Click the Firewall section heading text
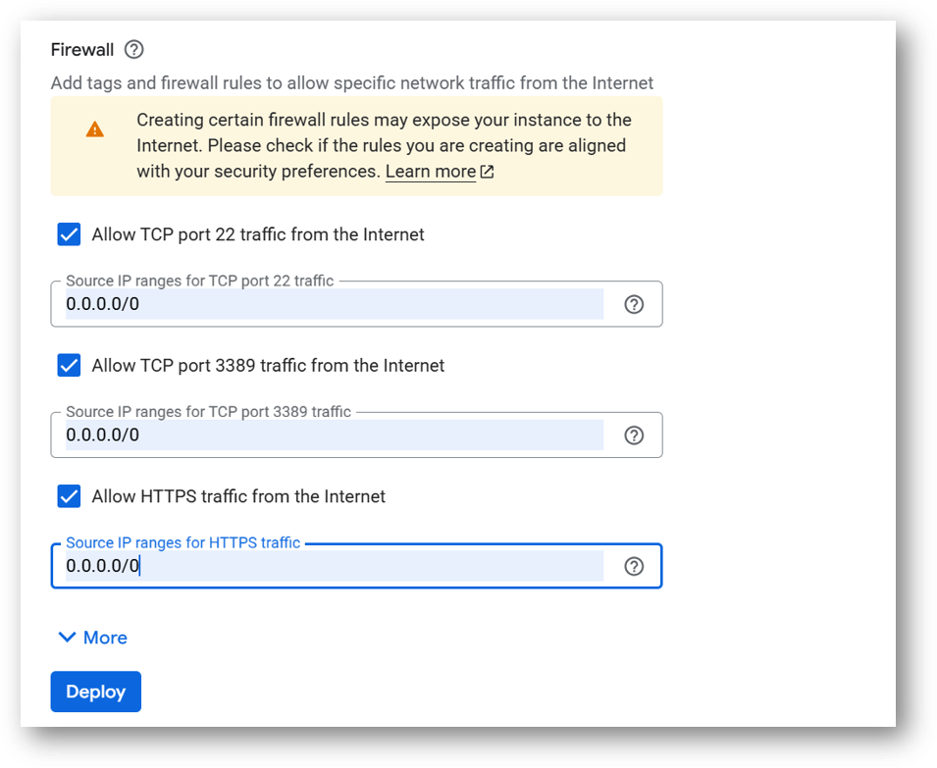The height and width of the screenshot is (768, 937). click(x=82, y=49)
